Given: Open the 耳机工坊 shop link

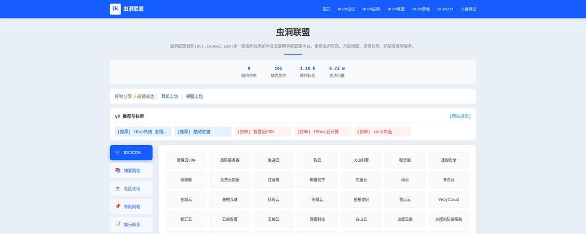Looking at the screenshot, I should 170,96.
